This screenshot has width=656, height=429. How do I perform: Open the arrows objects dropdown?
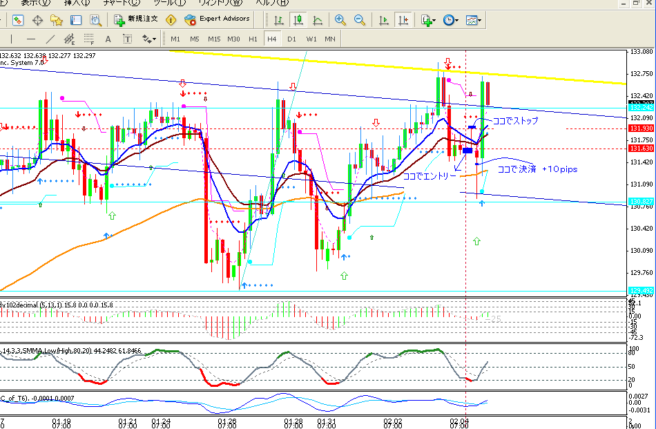(149, 39)
